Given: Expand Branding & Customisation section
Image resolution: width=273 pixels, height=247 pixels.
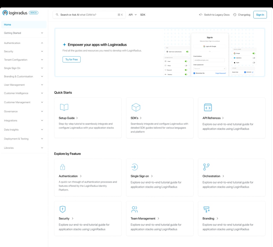Looking at the screenshot, I should (24, 77).
